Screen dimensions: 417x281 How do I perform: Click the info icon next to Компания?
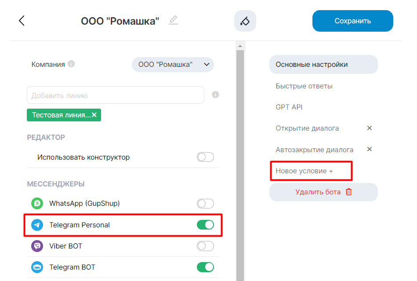[x=71, y=64]
